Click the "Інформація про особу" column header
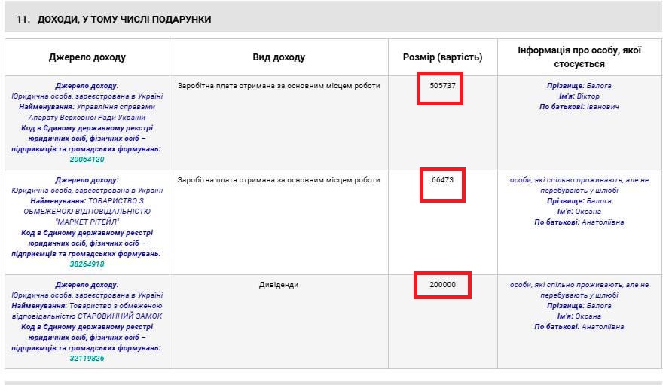The image size is (672, 385). pyautogui.click(x=579, y=57)
